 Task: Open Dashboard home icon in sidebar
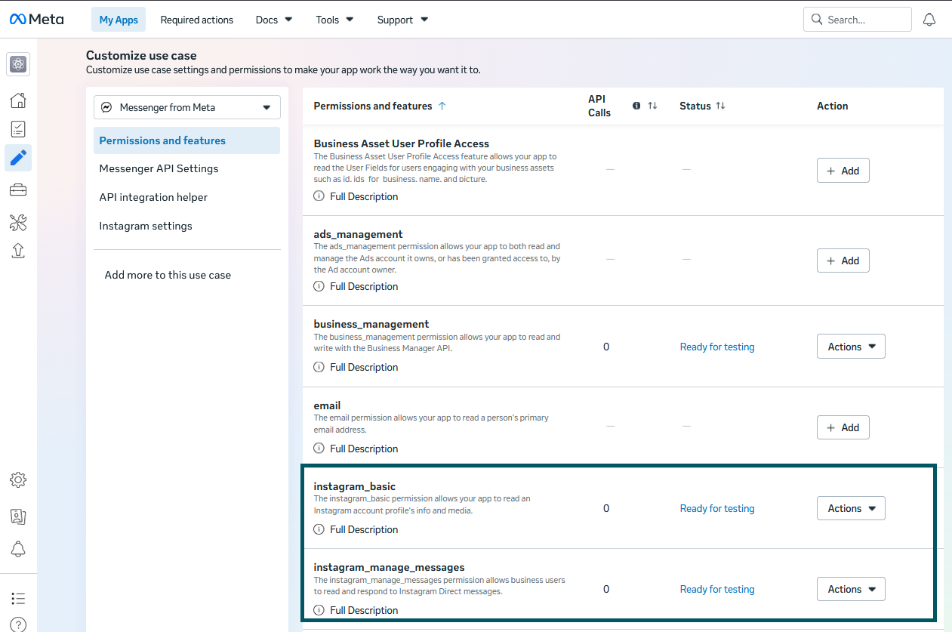(19, 100)
